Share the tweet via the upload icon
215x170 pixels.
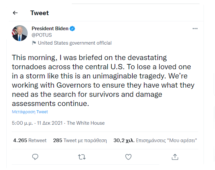point(175,157)
